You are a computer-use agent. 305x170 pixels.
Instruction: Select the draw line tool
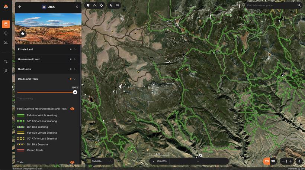click(95, 6)
